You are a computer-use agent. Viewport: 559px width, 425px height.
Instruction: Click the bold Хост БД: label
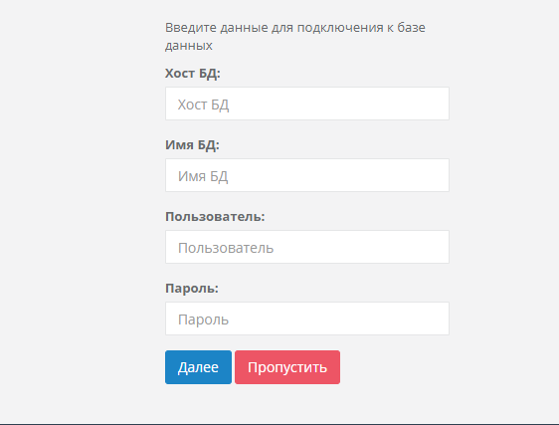coord(193,74)
